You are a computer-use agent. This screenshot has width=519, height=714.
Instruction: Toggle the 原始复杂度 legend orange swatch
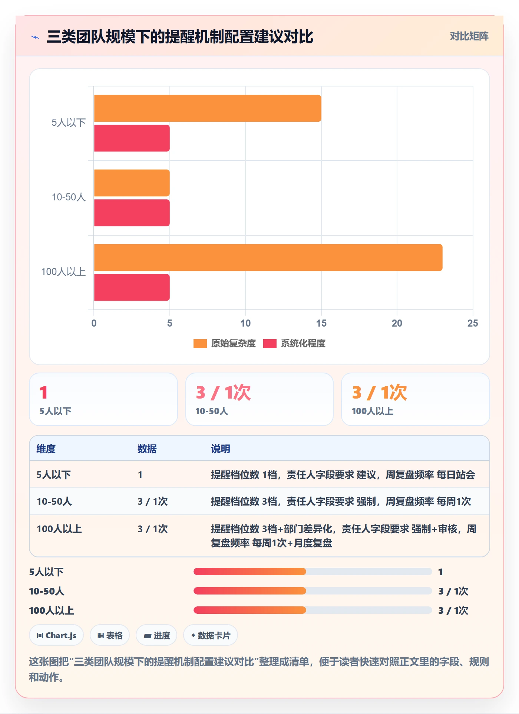tap(200, 344)
